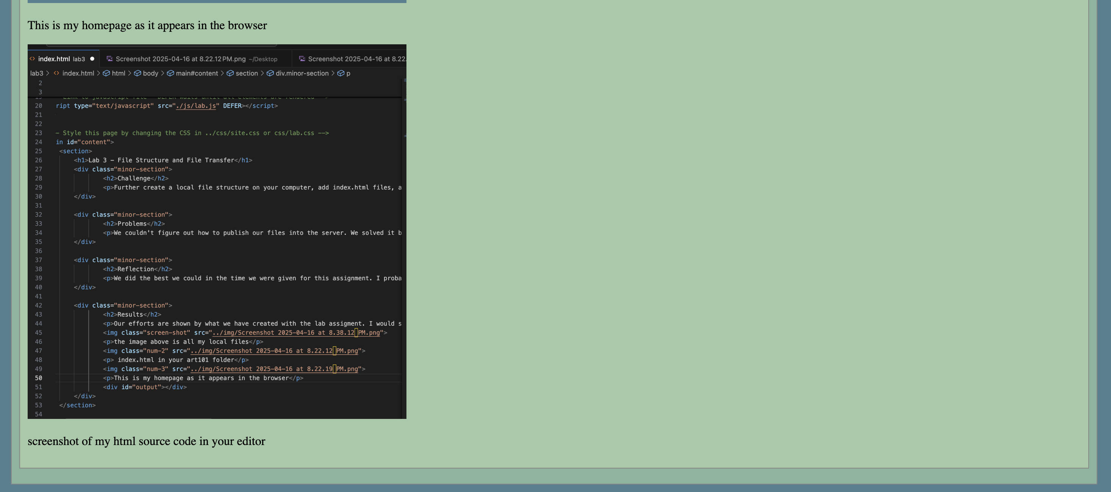
Task: Click the 8.22.19 PM.png image path on line 49
Action: coord(274,369)
